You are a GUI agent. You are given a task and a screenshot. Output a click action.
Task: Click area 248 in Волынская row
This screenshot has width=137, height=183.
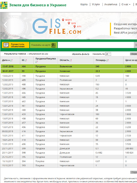tap(97, 66)
